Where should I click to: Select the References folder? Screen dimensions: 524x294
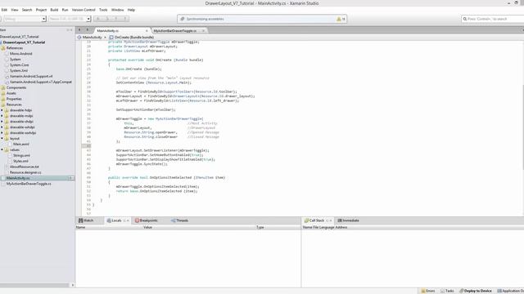[15, 48]
